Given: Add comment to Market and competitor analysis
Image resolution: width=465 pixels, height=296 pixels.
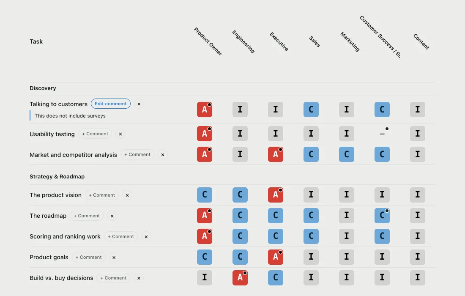Looking at the screenshot, I should click(137, 154).
